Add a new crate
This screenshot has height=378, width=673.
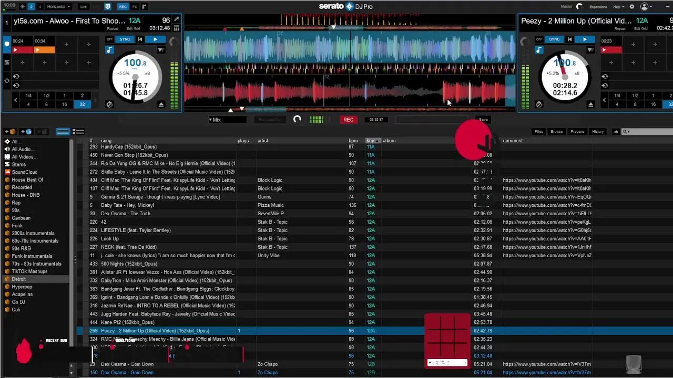click(10, 132)
